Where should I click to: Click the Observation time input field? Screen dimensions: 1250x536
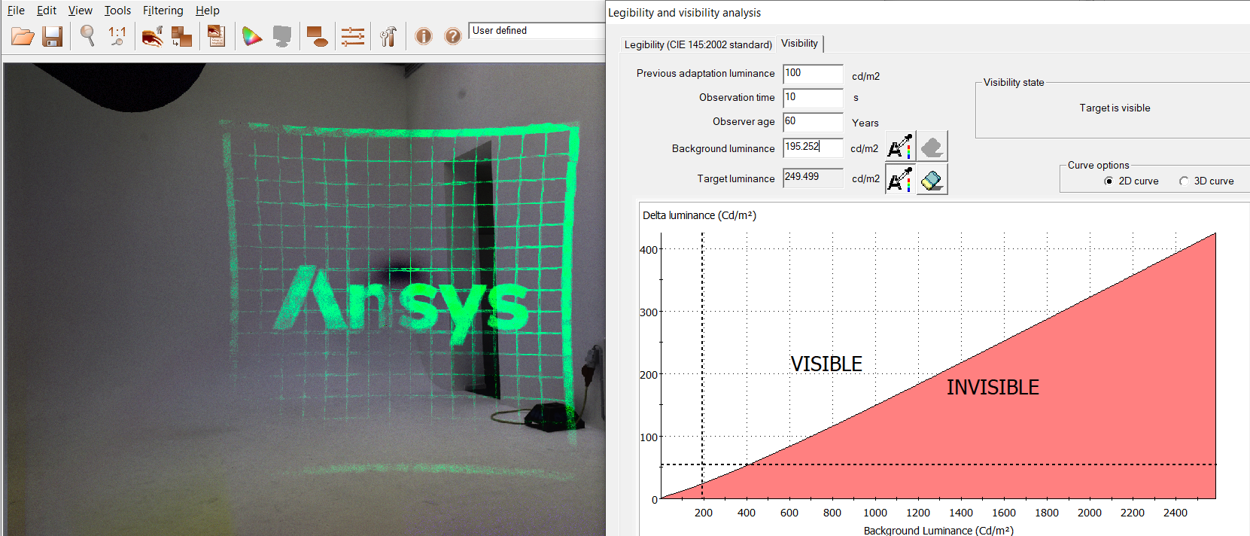813,98
